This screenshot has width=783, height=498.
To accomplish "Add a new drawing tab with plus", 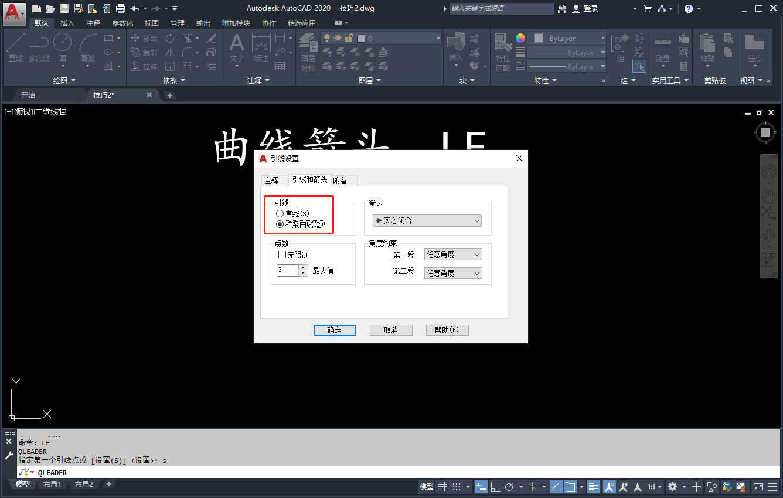I will 170,95.
